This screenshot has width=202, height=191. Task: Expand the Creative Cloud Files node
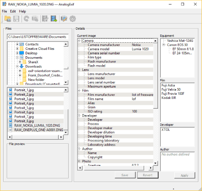[17, 49]
